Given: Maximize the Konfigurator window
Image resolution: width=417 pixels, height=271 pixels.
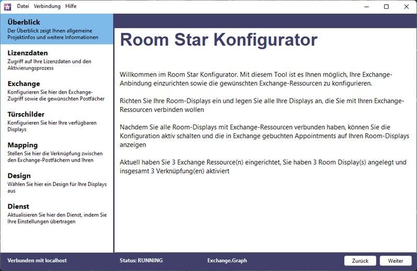Looking at the screenshot, I should (x=386, y=7).
